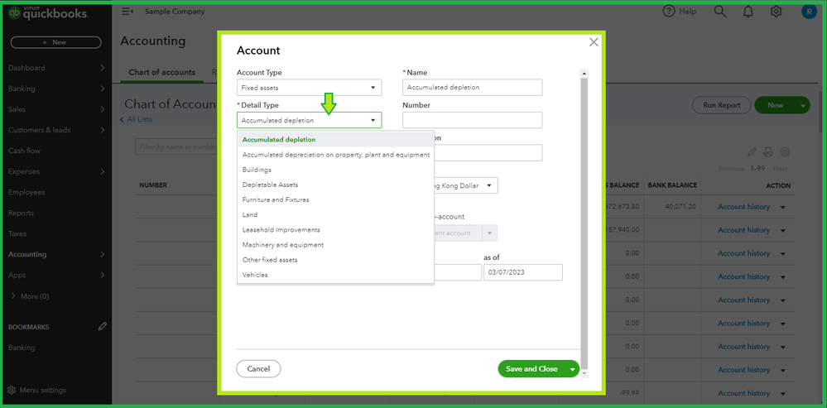The width and height of the screenshot is (827, 408).
Task: Sort by NUMBER column header
Action: coord(153,185)
